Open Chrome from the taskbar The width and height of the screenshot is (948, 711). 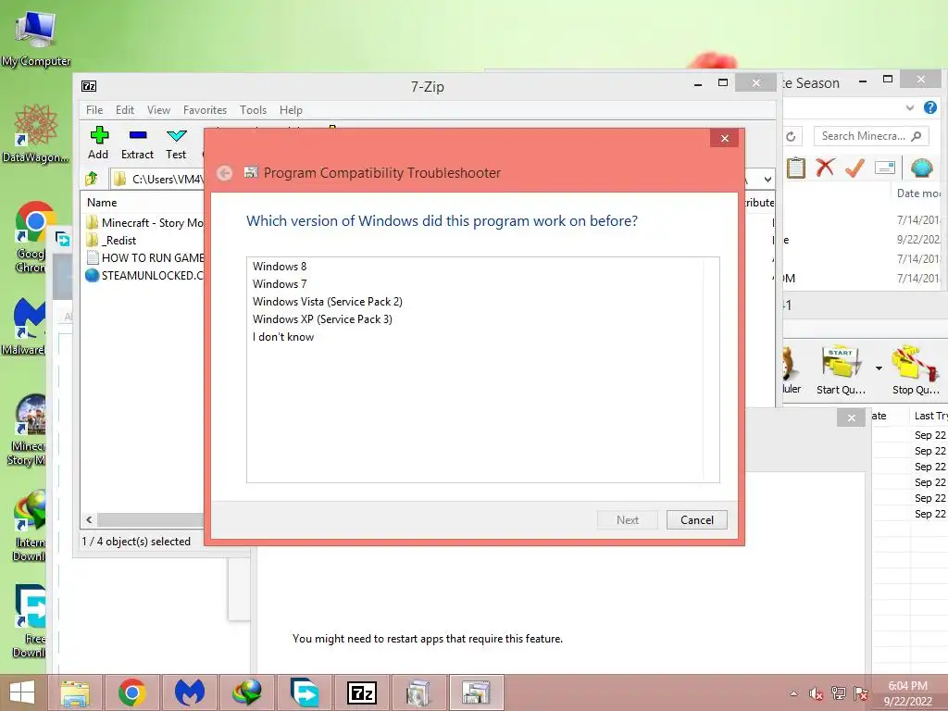coord(132,692)
